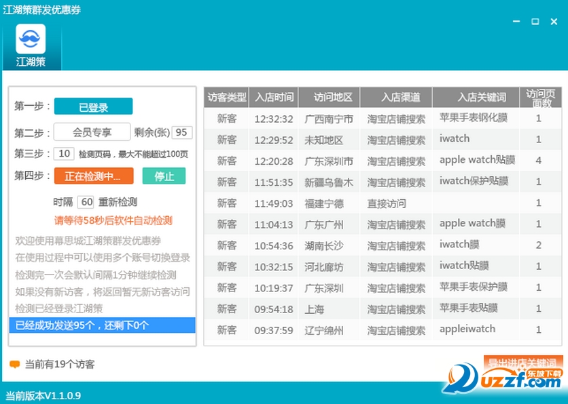Click the region cell 未知地区
568x404 pixels.
pyautogui.click(x=323, y=140)
